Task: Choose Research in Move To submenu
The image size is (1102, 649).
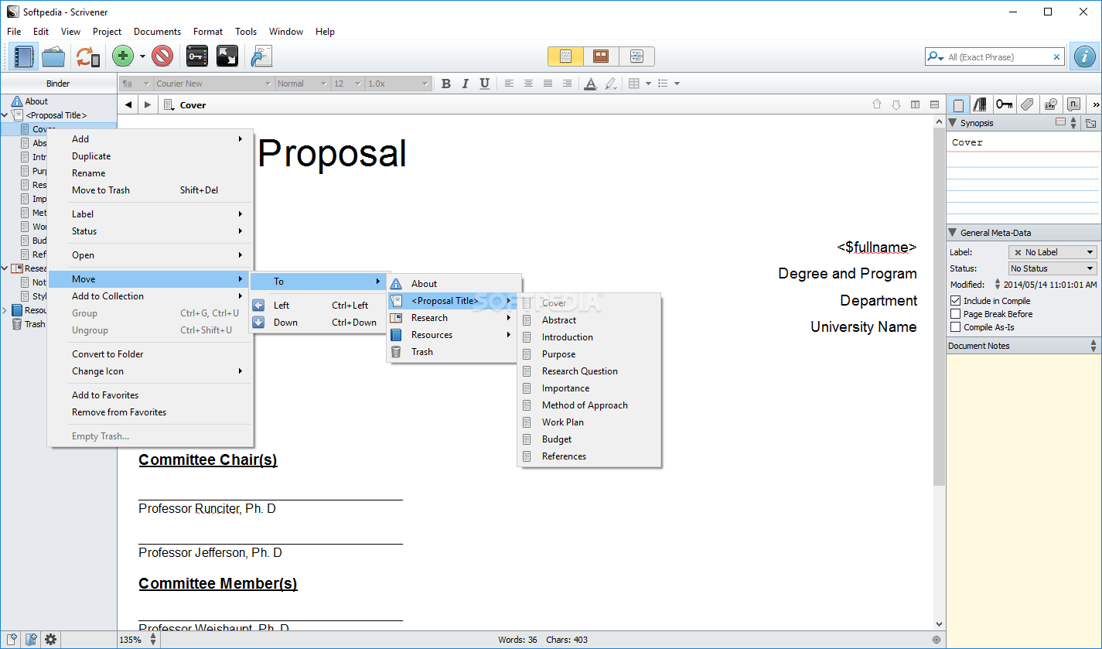Action: point(452,318)
